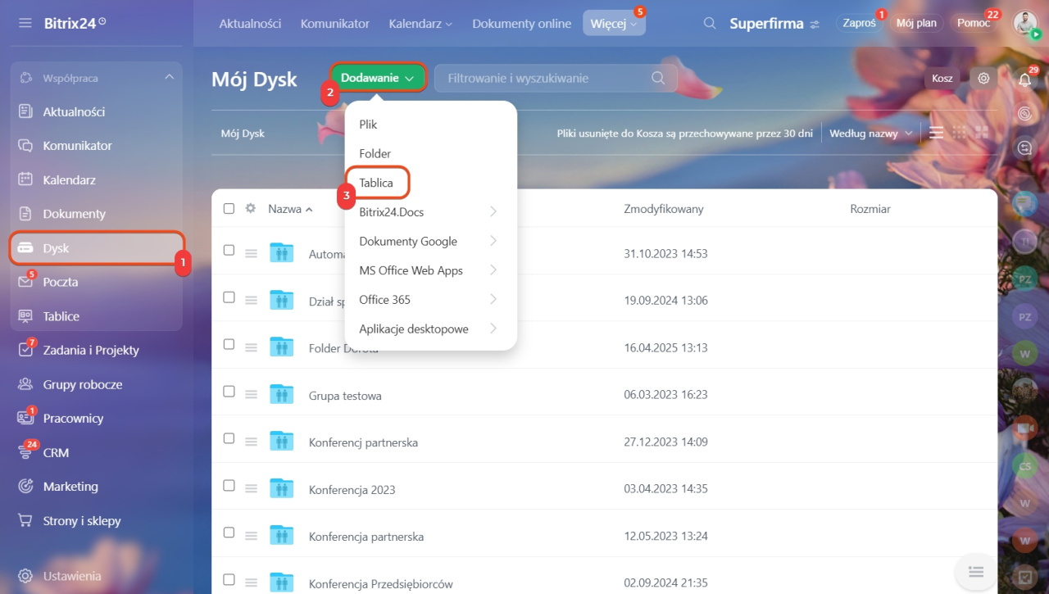Sort by the Nazwa column header
This screenshot has width=1049, height=594.
pyautogui.click(x=290, y=209)
